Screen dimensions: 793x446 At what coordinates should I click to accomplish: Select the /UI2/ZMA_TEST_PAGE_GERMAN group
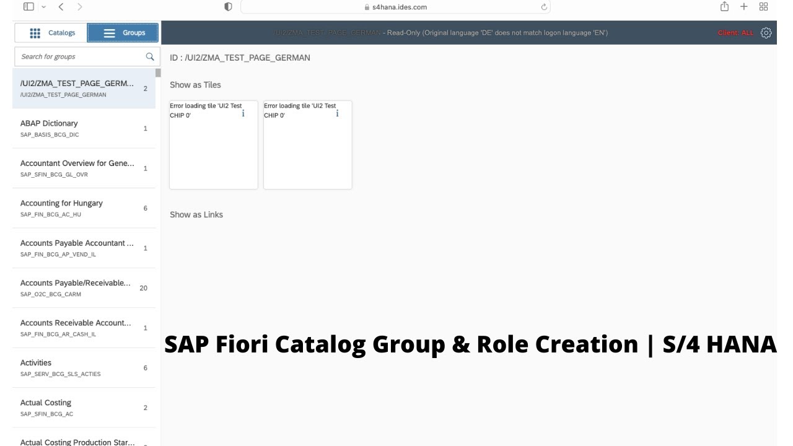click(84, 89)
